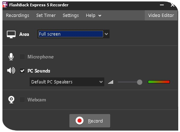180x132 pixels.
Task: Open the Recordings menu
Action: (18, 15)
